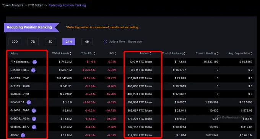The height and width of the screenshot is (139, 260).
Task: Click the 430,291 FTX Token amount
Action: (x=140, y=94)
